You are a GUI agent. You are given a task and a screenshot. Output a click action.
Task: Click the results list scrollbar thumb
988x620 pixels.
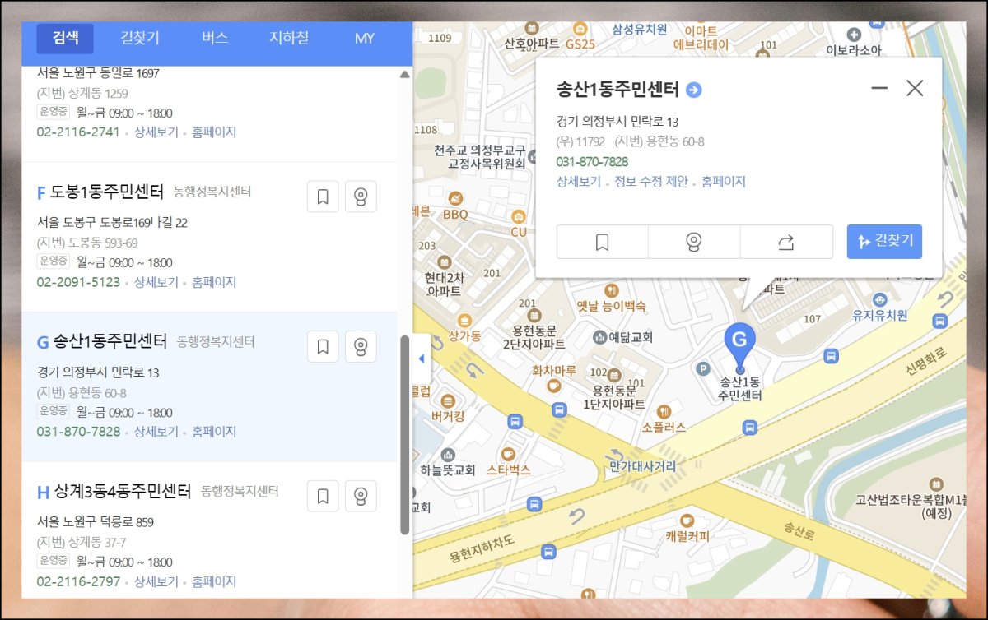404,435
